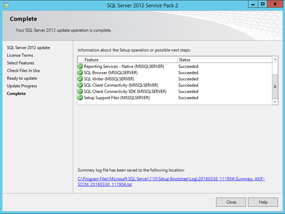Select the SQL Server 2012 update step
The width and height of the screenshot is (285, 214).
point(28,48)
